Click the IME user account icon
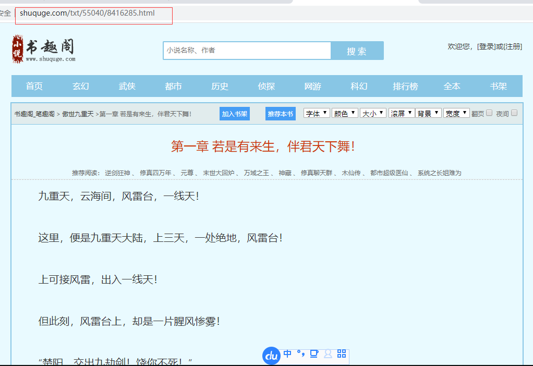 (x=328, y=354)
